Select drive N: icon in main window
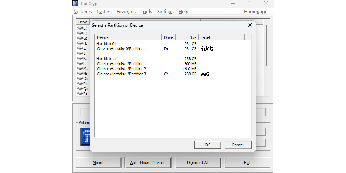The height and width of the screenshot is (173, 346). click(x=80, y=74)
